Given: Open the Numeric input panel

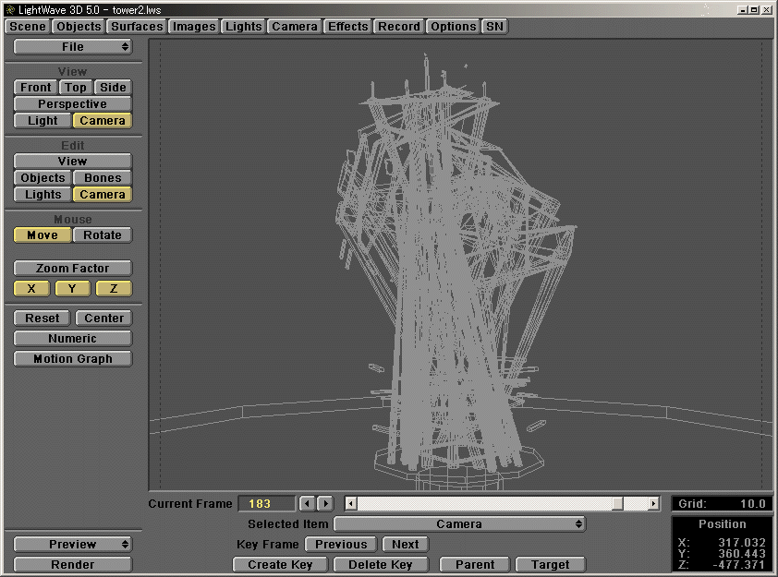Looking at the screenshot, I should click(x=72, y=338).
